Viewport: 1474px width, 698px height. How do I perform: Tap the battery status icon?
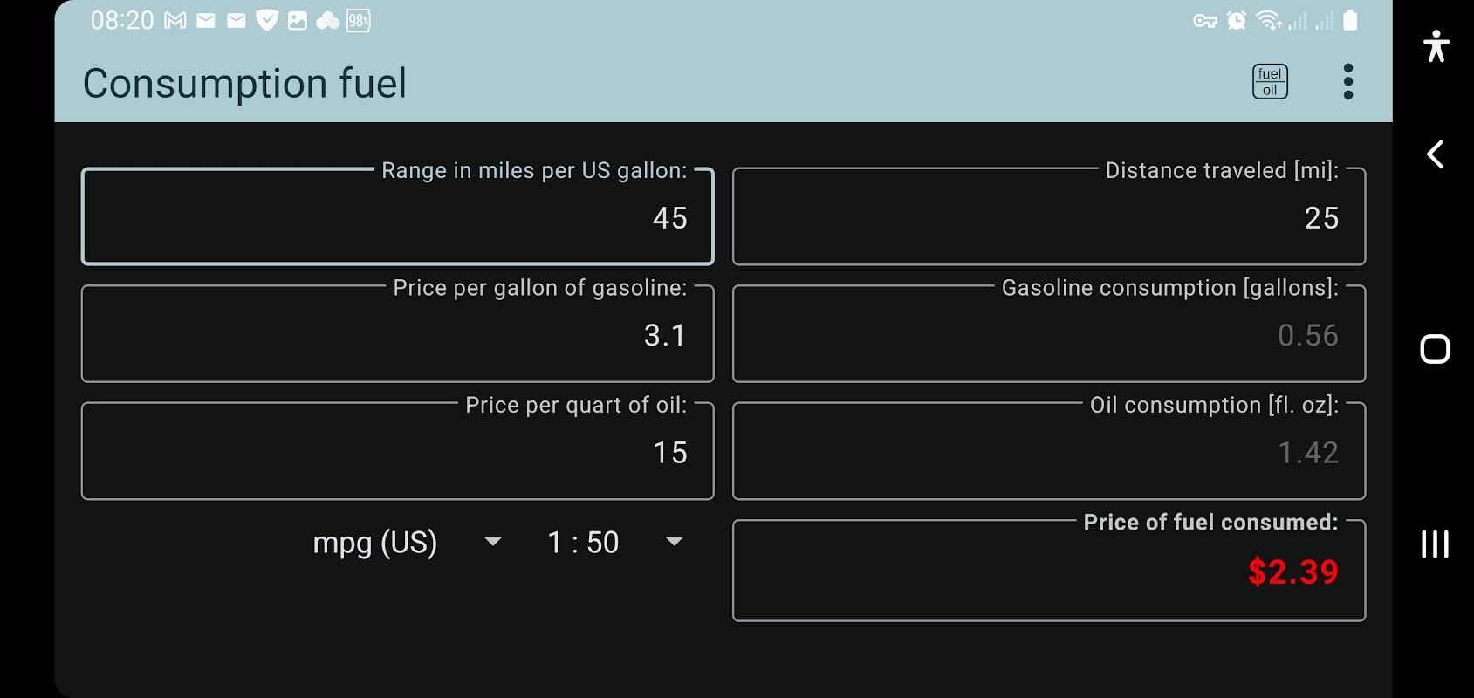1350,21
